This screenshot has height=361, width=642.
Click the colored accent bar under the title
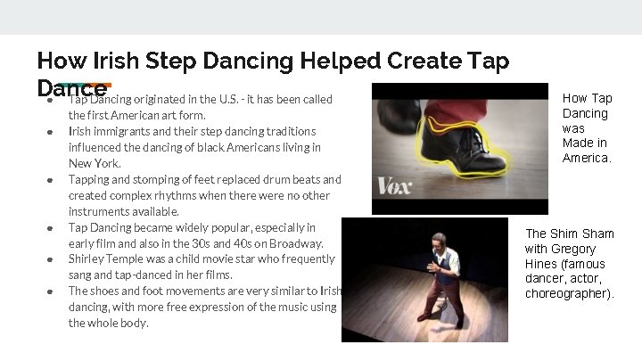pyautogui.click(x=84, y=86)
